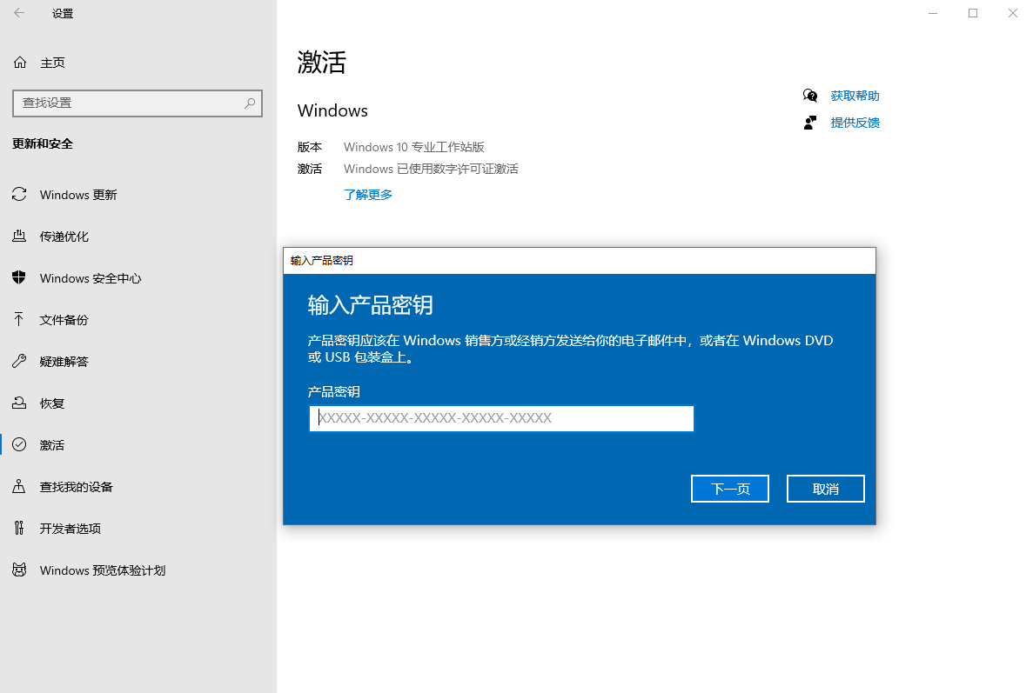This screenshot has width=1033, height=693.
Task: Click the 恢复 recovery icon
Action: [x=19, y=403]
